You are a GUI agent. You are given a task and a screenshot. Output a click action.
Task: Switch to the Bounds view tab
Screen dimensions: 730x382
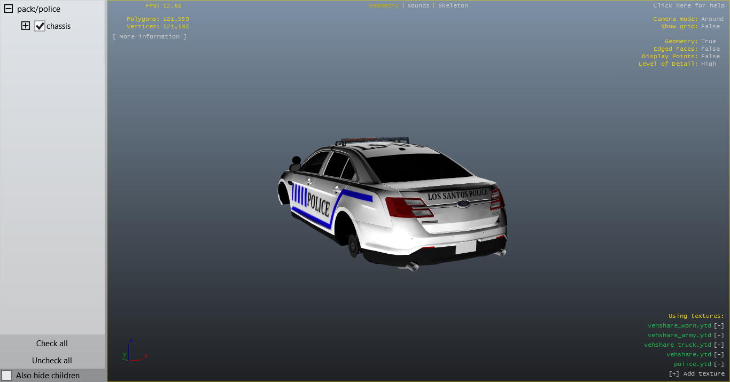click(418, 6)
